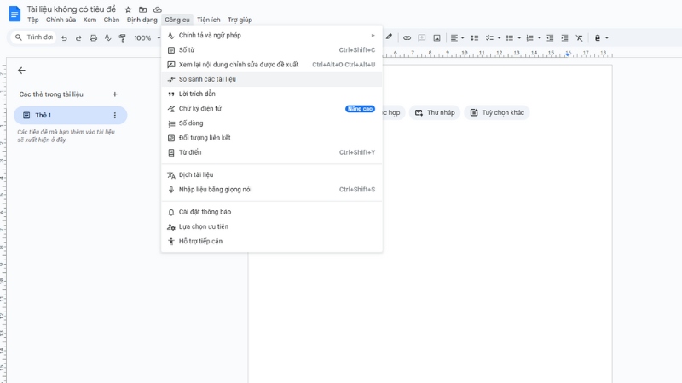Open three-dot options for Thẻ 1
Image resolution: width=682 pixels, height=383 pixels.
(x=115, y=116)
